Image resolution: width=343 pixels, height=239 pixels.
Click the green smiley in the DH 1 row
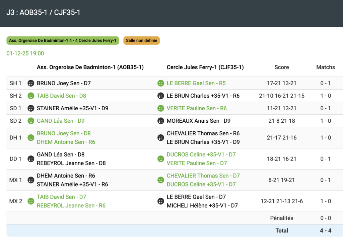tap(31, 138)
